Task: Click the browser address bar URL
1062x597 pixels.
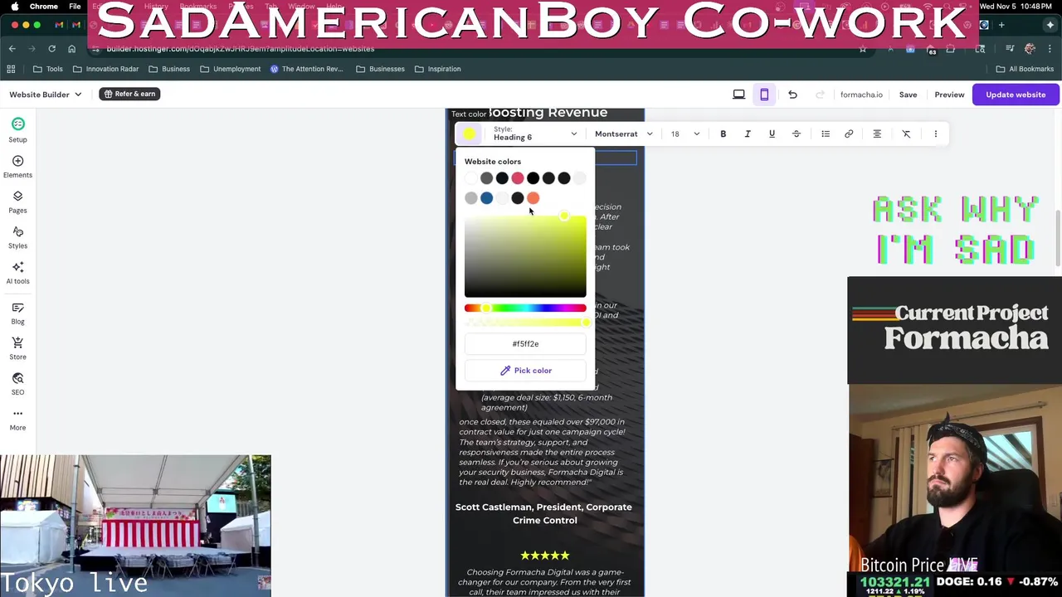Action: pyautogui.click(x=241, y=49)
